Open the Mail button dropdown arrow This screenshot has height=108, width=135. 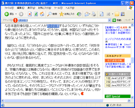coord(90,14)
